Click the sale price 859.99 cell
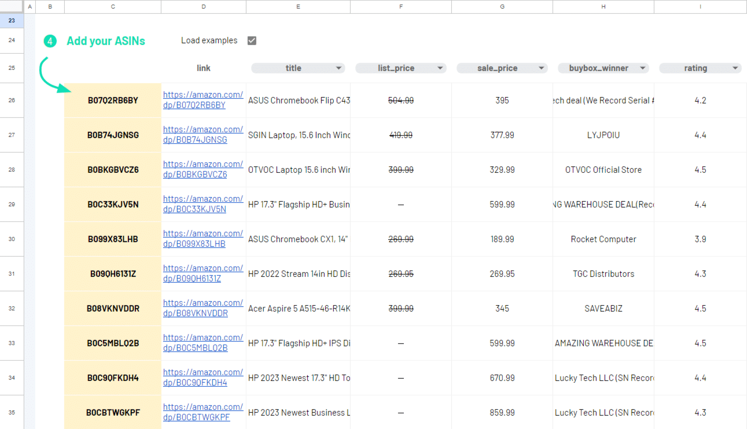Image resolution: width=747 pixels, height=429 pixels. (502, 412)
